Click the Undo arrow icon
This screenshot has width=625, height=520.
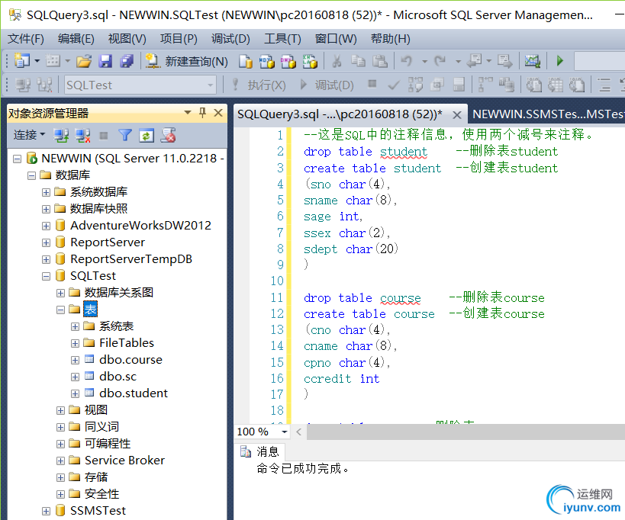click(x=407, y=61)
